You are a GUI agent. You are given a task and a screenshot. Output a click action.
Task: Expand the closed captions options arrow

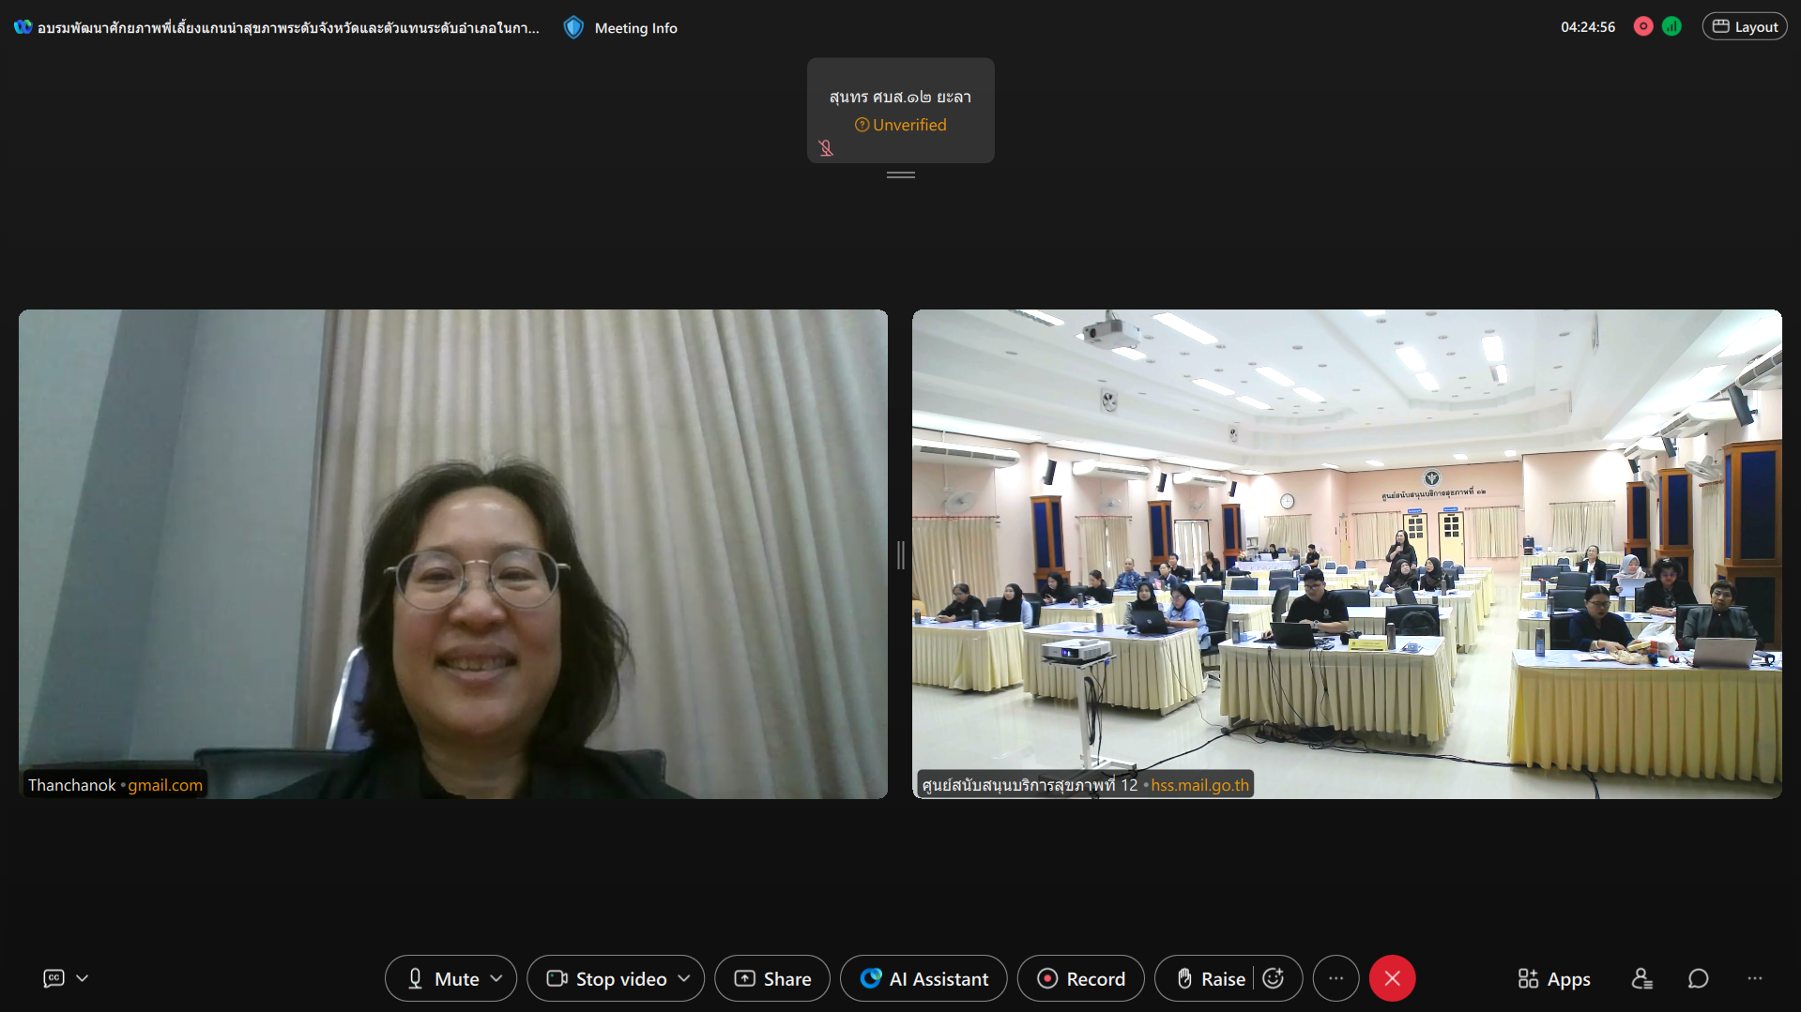[x=83, y=978]
